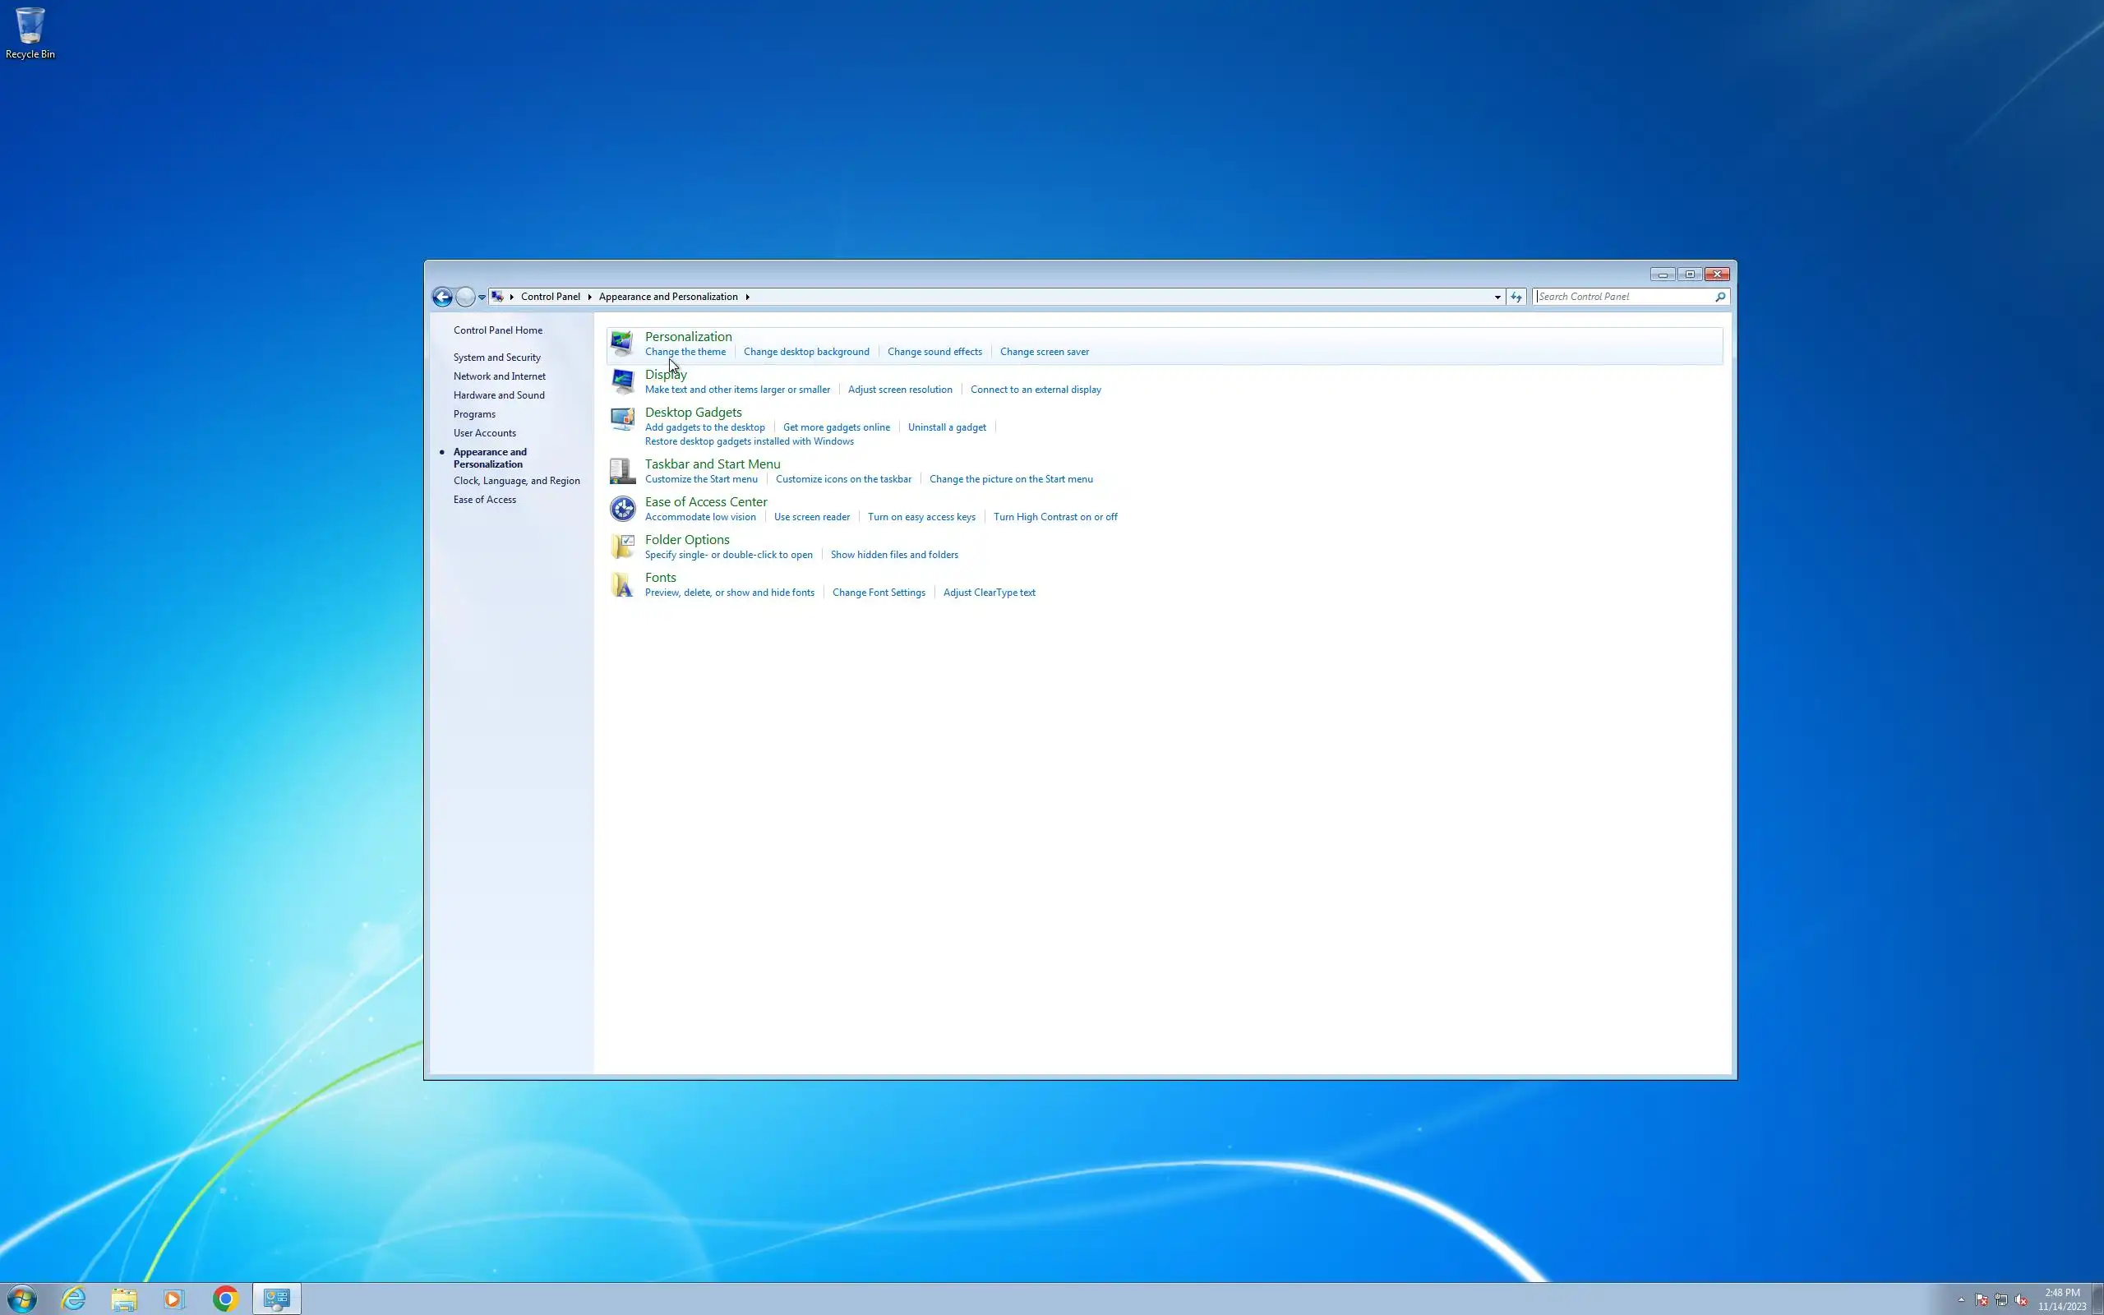Go to Clock, Language, and Region

coord(515,481)
